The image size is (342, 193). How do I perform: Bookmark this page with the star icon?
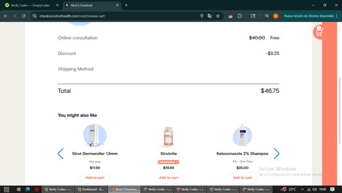click(218, 16)
